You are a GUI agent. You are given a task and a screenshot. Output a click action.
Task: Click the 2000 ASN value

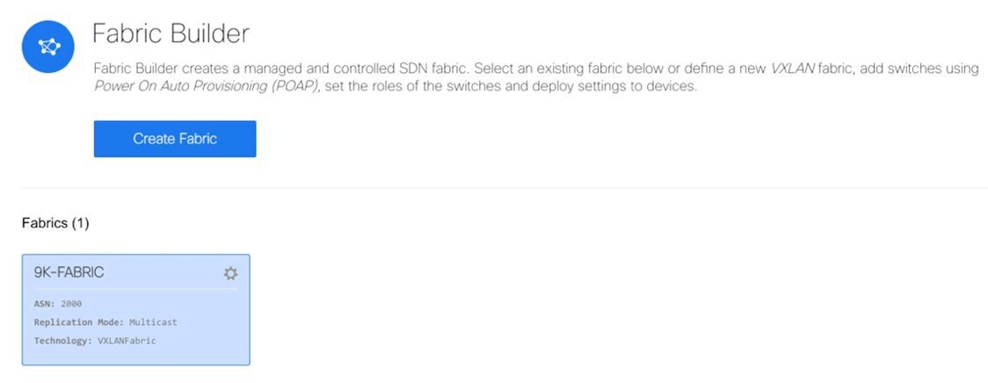tap(71, 304)
